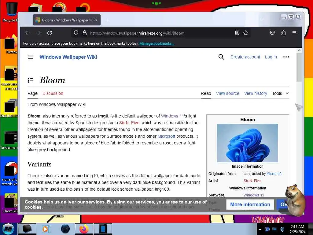Bookmark this page with the star icon

tap(246, 33)
